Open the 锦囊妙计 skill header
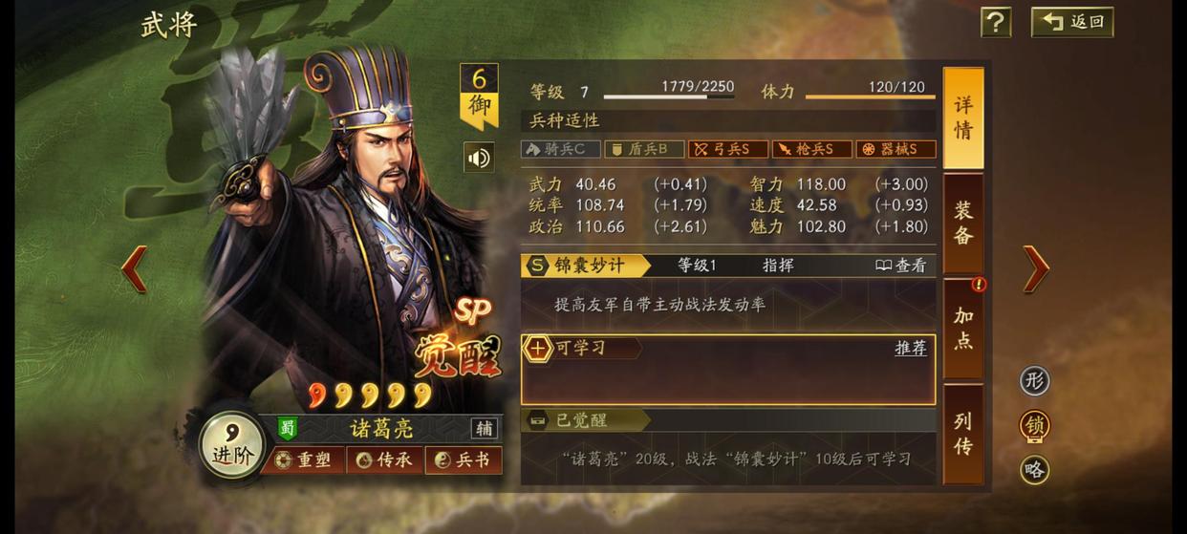 coord(586,266)
